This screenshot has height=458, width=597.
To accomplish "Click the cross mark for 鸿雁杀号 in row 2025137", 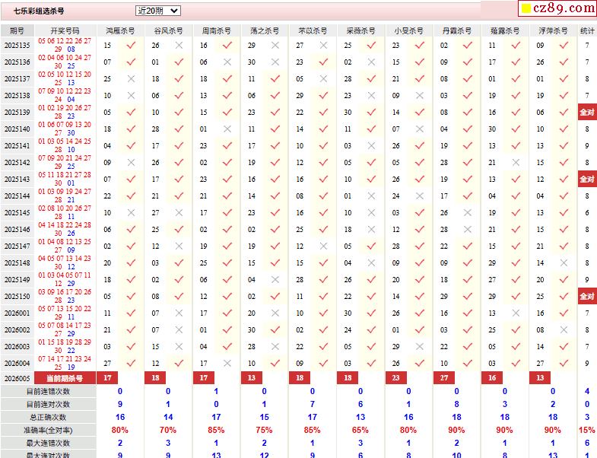I will coord(131,79).
